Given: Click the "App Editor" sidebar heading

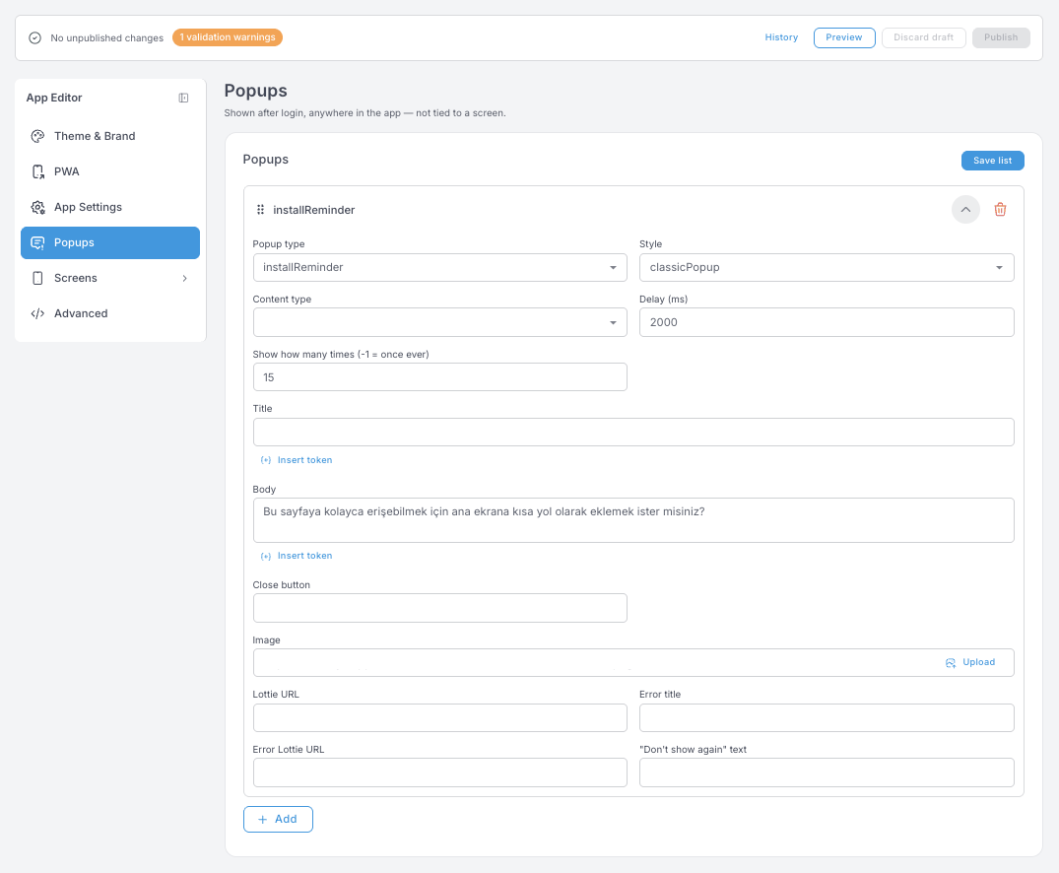Looking at the screenshot, I should pyautogui.click(x=54, y=98).
